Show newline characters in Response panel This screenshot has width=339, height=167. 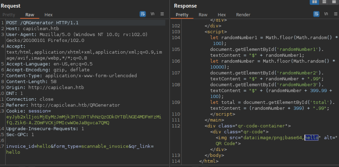click(326, 14)
